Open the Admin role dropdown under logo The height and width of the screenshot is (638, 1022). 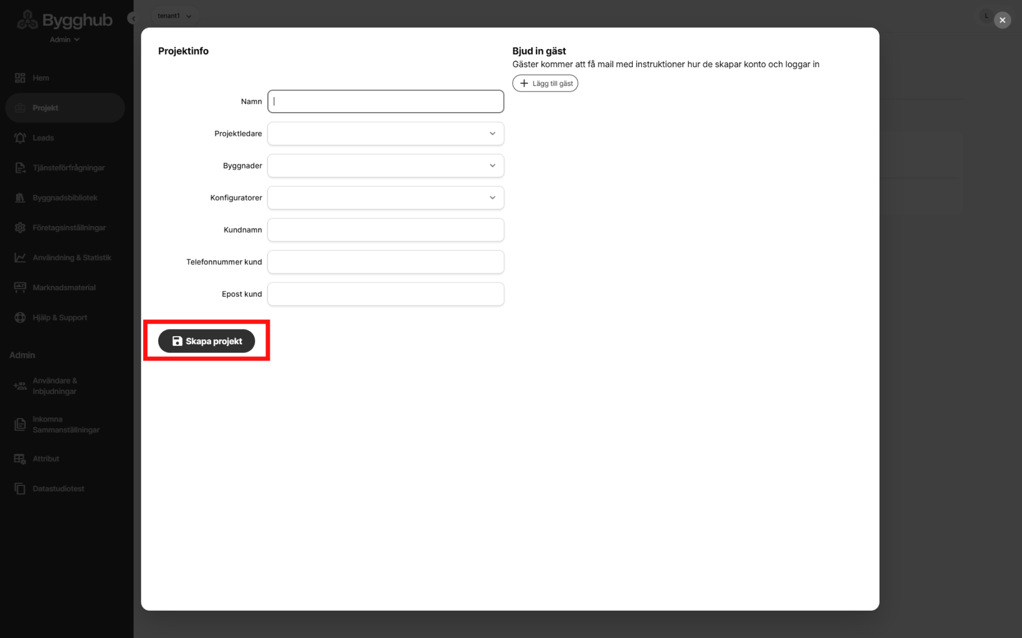[65, 39]
